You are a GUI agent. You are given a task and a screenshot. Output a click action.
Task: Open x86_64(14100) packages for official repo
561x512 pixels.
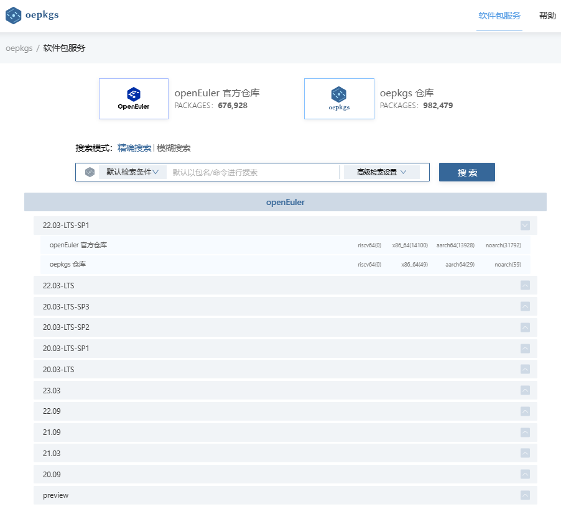click(409, 245)
